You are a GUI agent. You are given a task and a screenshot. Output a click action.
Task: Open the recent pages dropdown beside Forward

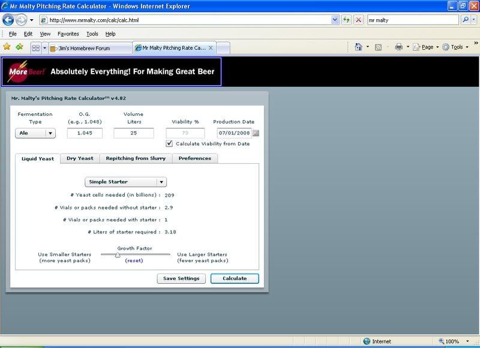(x=32, y=20)
